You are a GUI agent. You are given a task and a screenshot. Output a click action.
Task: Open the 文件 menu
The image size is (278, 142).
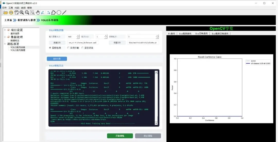coord(4,8)
